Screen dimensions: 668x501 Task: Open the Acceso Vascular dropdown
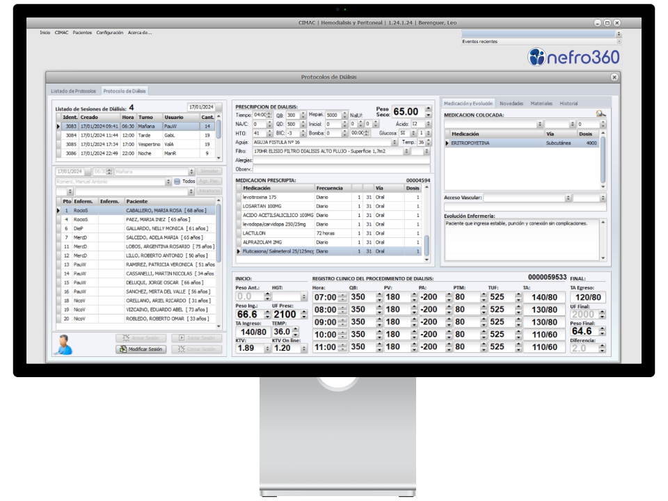pyautogui.click(x=568, y=198)
